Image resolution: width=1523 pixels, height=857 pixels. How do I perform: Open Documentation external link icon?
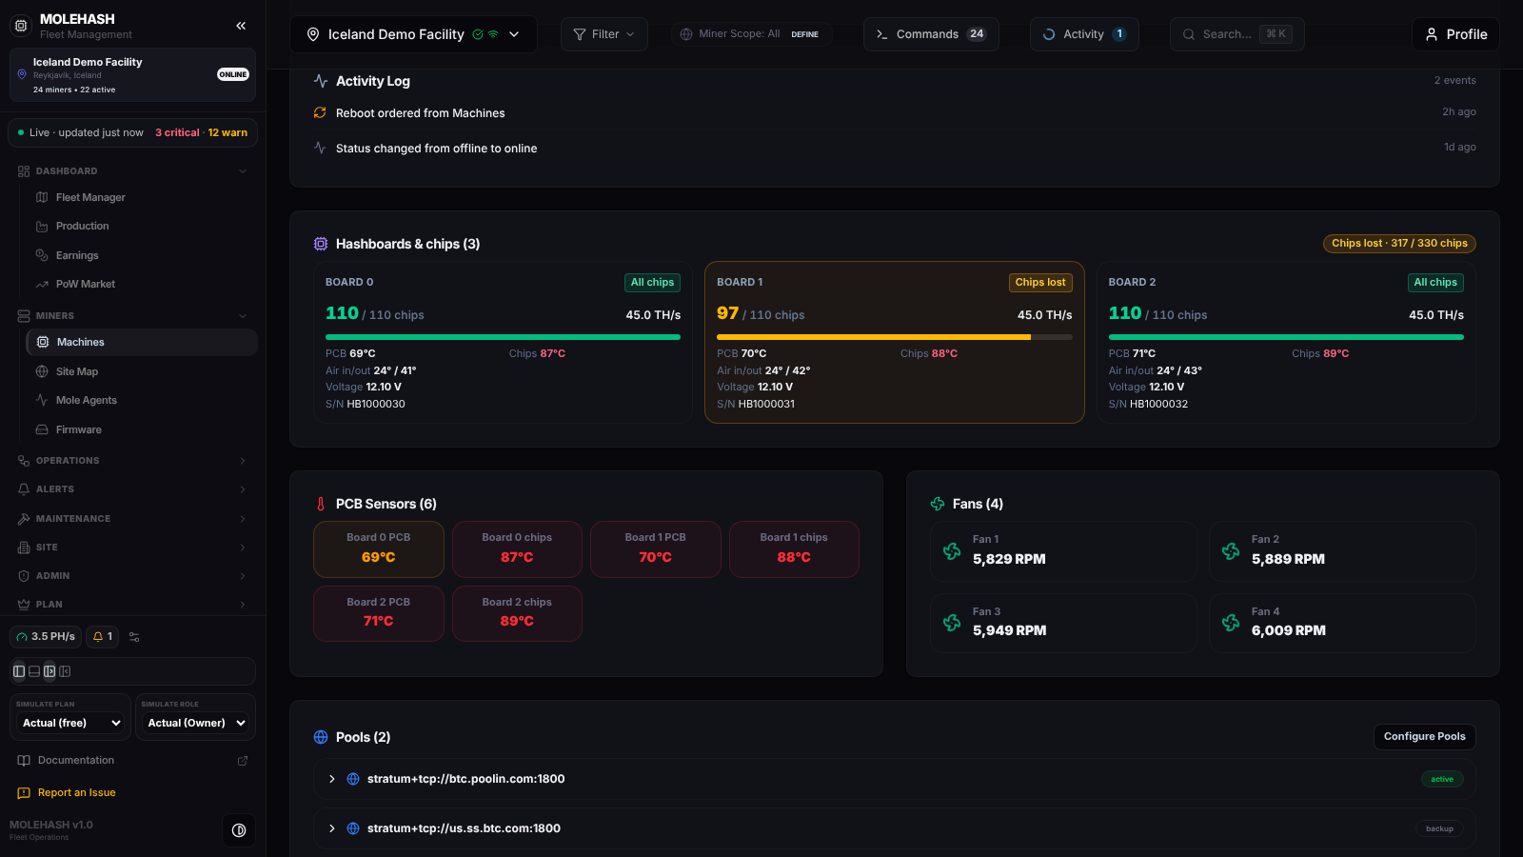[x=243, y=761]
